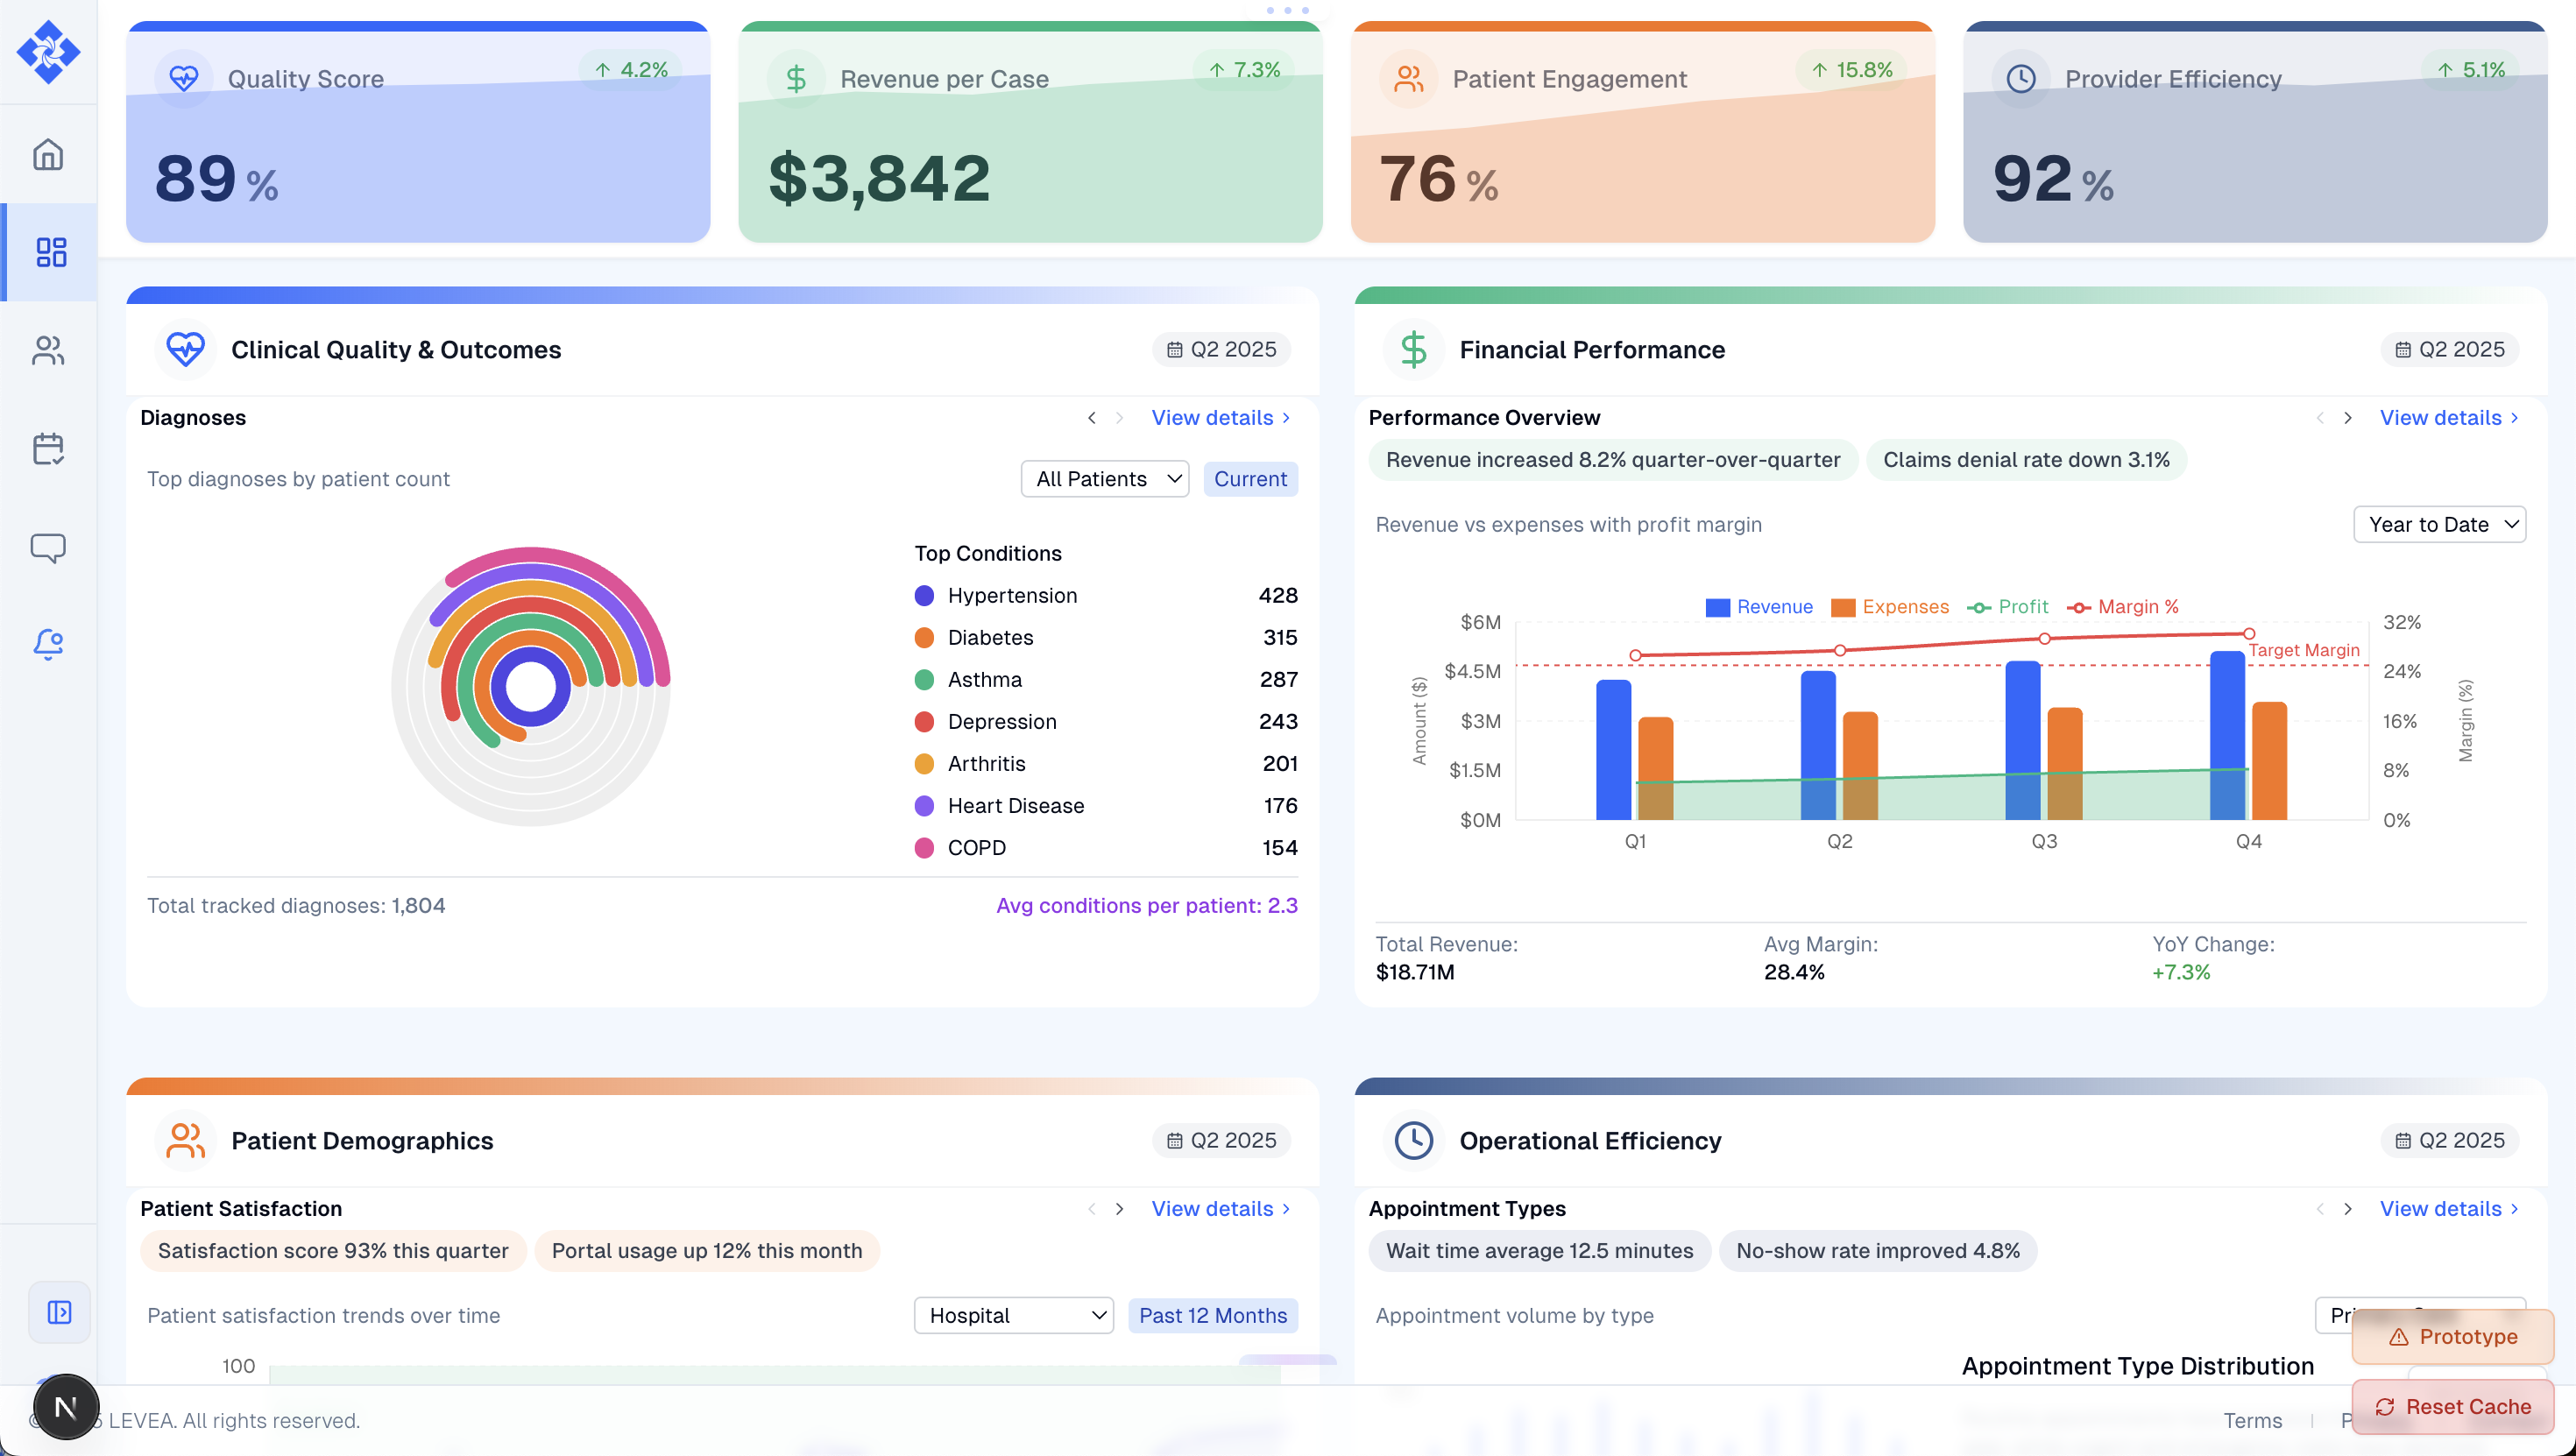Screen dimensions: 2576x1456
Task: Select the Past 12 Months tab
Action: tap(1212, 1316)
